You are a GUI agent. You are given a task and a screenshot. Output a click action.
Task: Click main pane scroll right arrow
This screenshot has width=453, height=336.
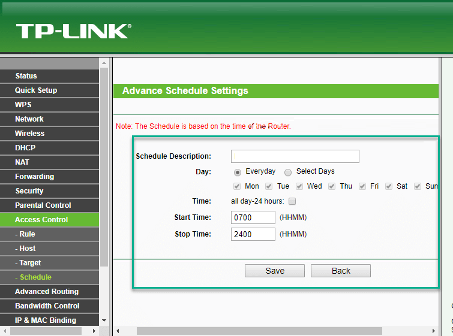click(434, 331)
